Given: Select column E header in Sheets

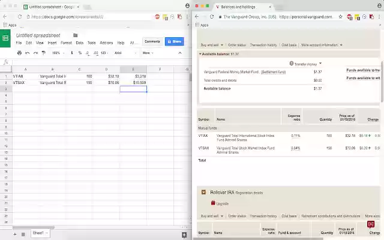Looking at the screenshot, I should [133, 70].
